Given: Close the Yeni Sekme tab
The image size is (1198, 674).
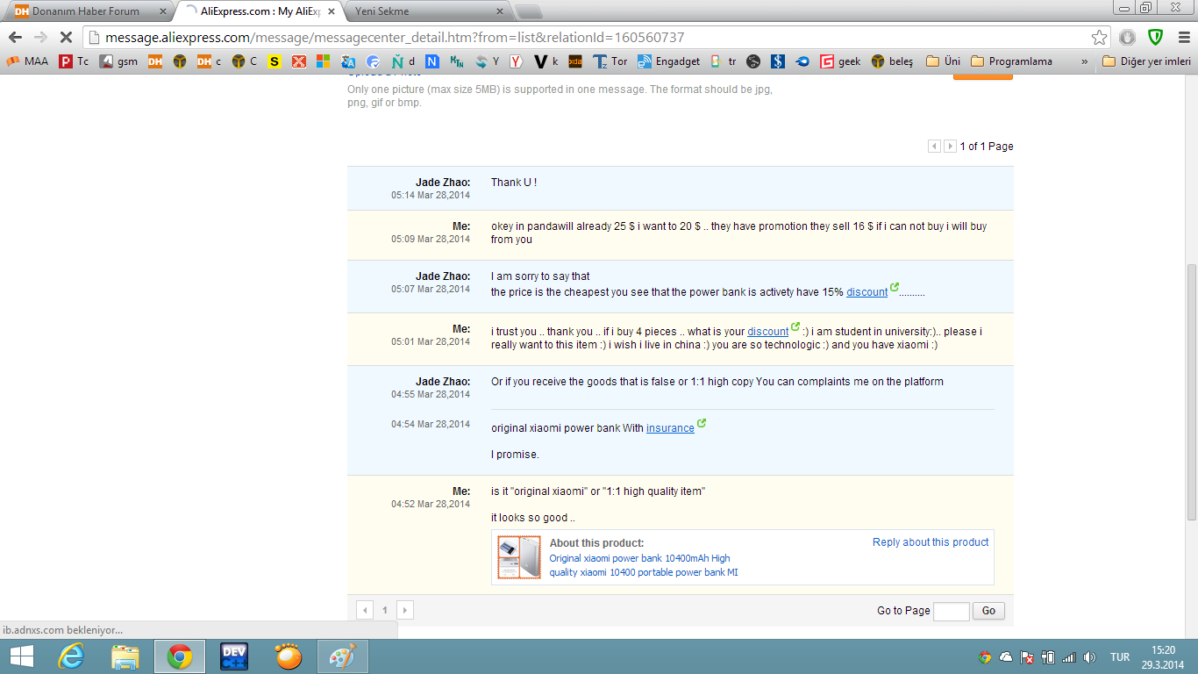Looking at the screenshot, I should point(500,11).
